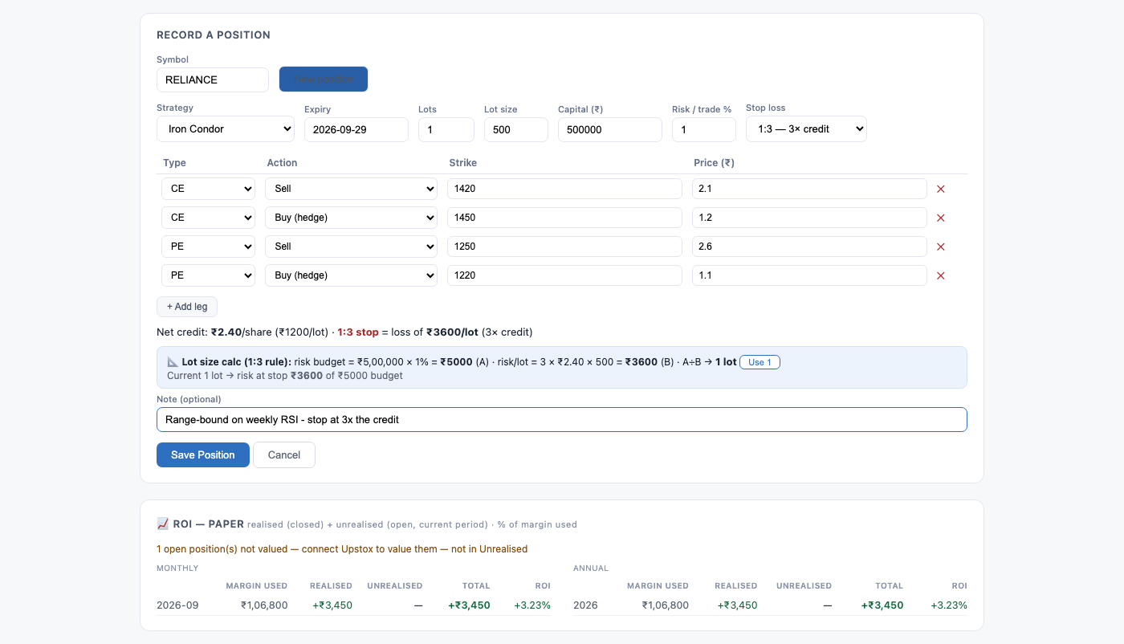Save the position
The width and height of the screenshot is (1124, 644).
(x=203, y=454)
